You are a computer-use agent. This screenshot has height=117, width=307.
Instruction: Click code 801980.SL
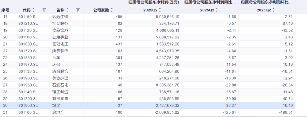coord(28,78)
